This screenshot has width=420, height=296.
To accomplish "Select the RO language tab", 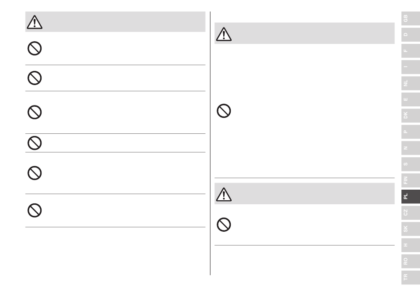I will click(x=411, y=261).
